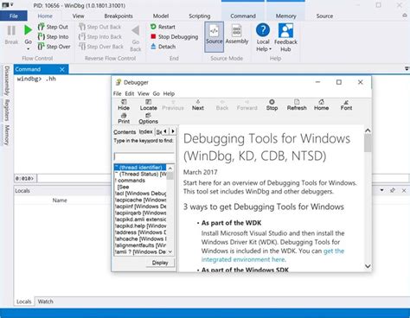Follow 'get the integrated environment here' link
Viewport: 410px width, 318px height.
pyautogui.click(x=272, y=255)
